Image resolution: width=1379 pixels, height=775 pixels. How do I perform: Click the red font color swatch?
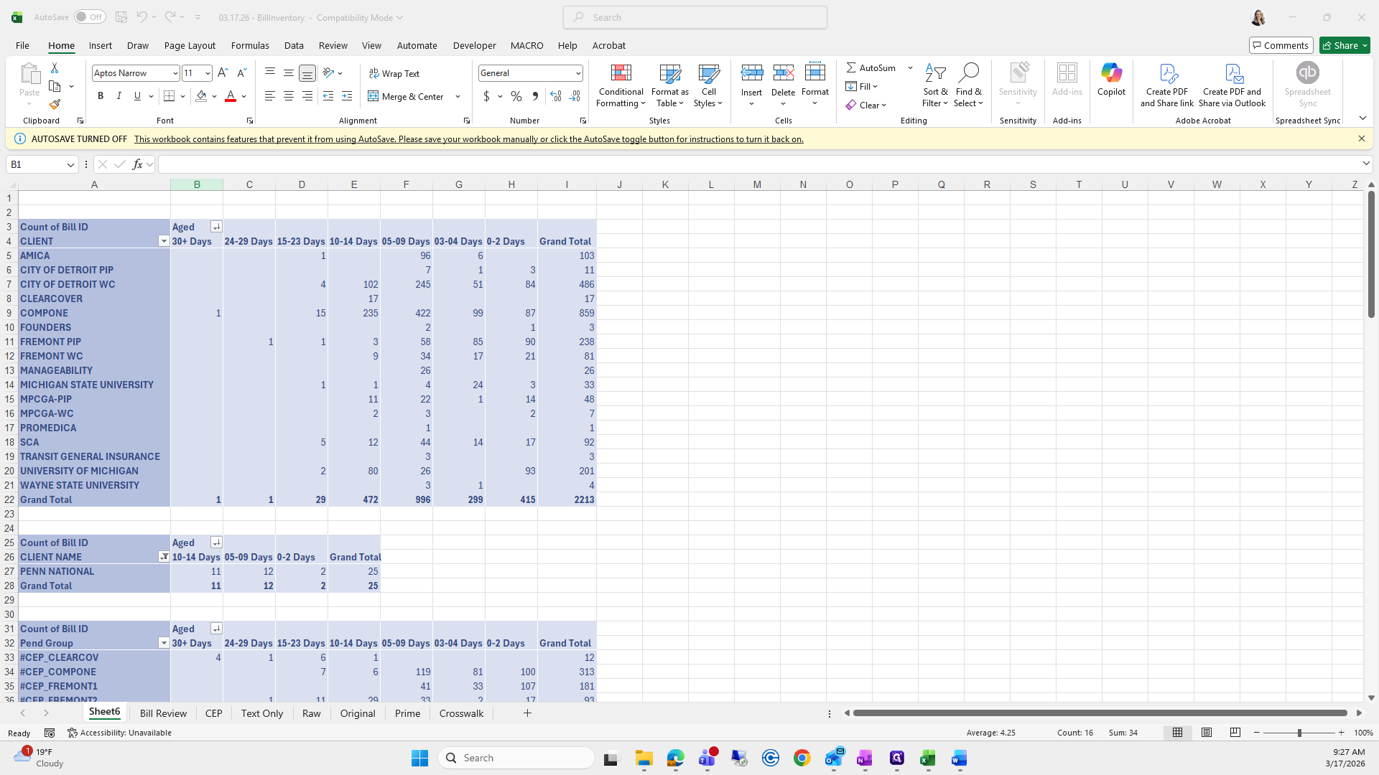pos(231,96)
